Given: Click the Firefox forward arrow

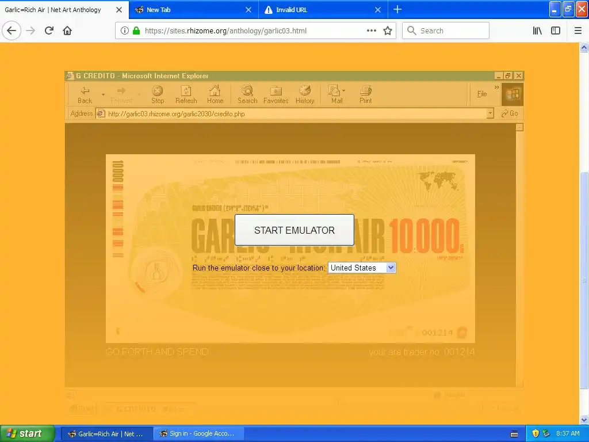Looking at the screenshot, I should [x=30, y=31].
